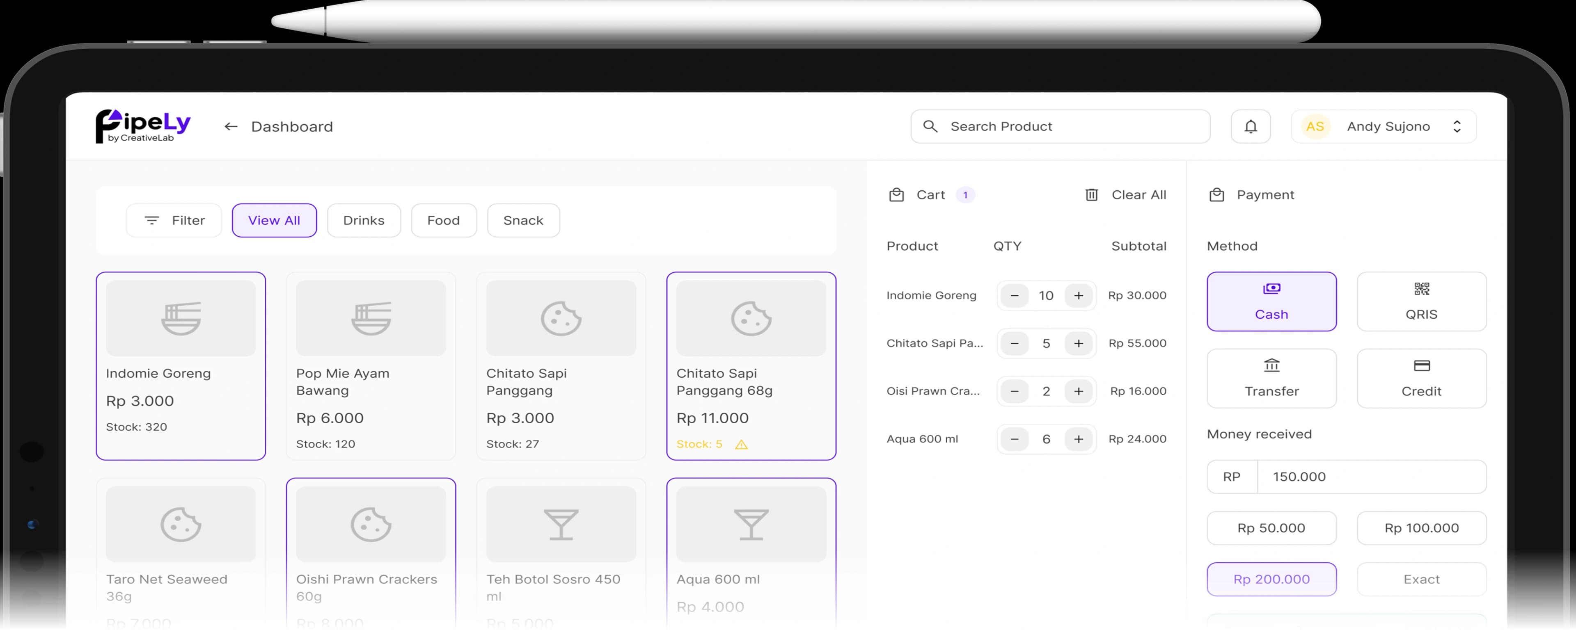Open the notifications bell
The height and width of the screenshot is (630, 1576).
[x=1251, y=127]
